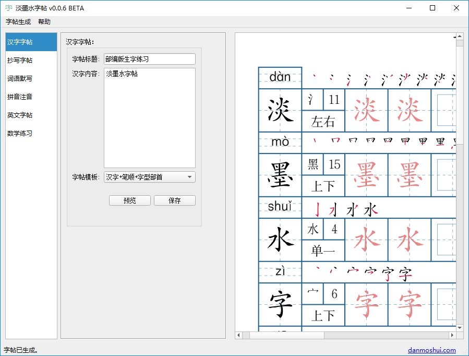Click the preview scrollbar up arrow
Image resolution: width=469 pixels, height=356 pixels.
[460, 35]
